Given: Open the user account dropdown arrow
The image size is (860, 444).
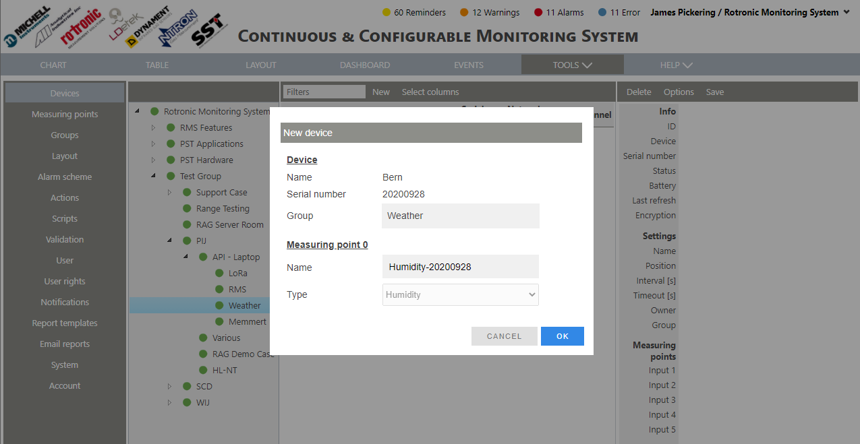Looking at the screenshot, I should (x=847, y=12).
